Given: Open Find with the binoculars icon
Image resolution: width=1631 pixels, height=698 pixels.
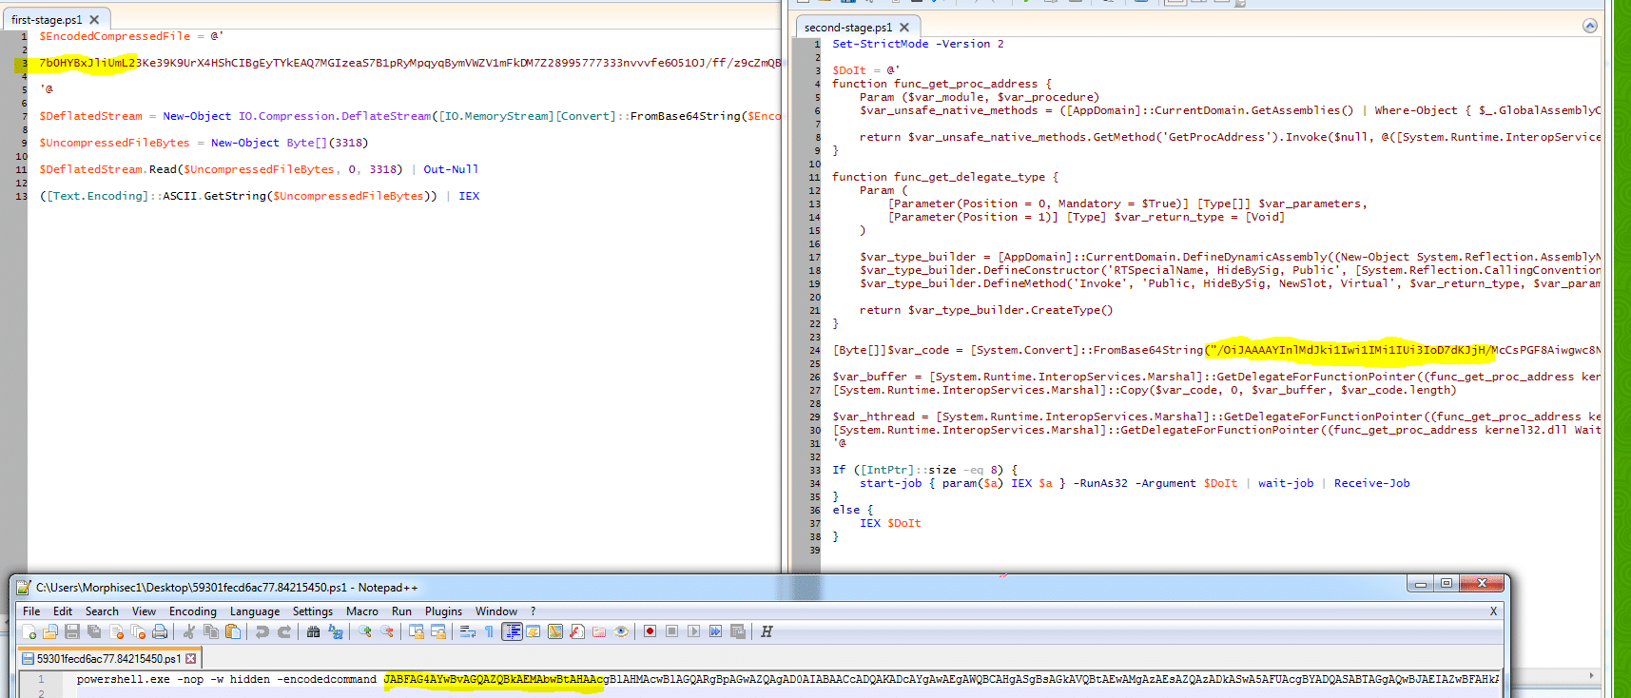Looking at the screenshot, I should point(313,631).
